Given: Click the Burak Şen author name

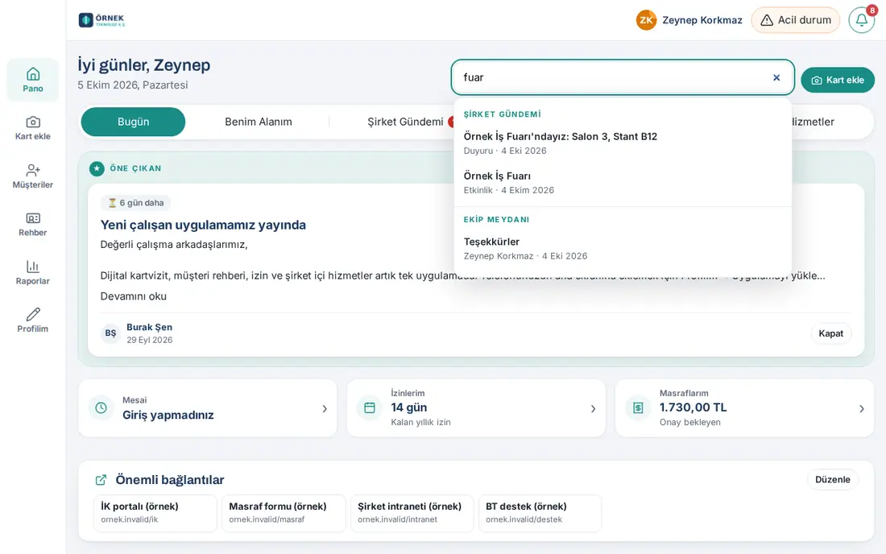Looking at the screenshot, I should tap(149, 328).
